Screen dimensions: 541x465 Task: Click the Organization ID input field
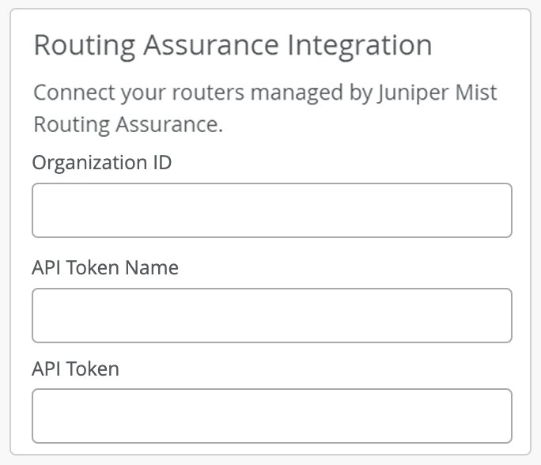(271, 210)
